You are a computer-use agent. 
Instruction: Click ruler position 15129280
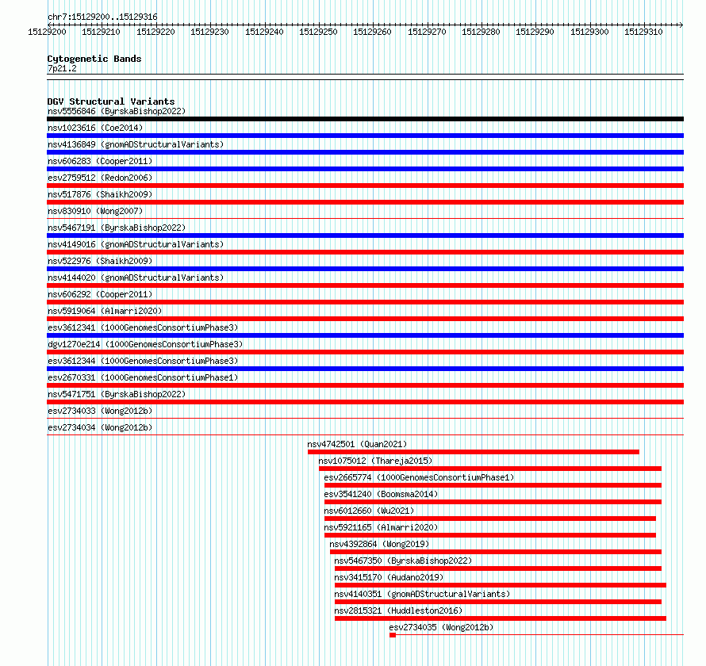(x=481, y=32)
